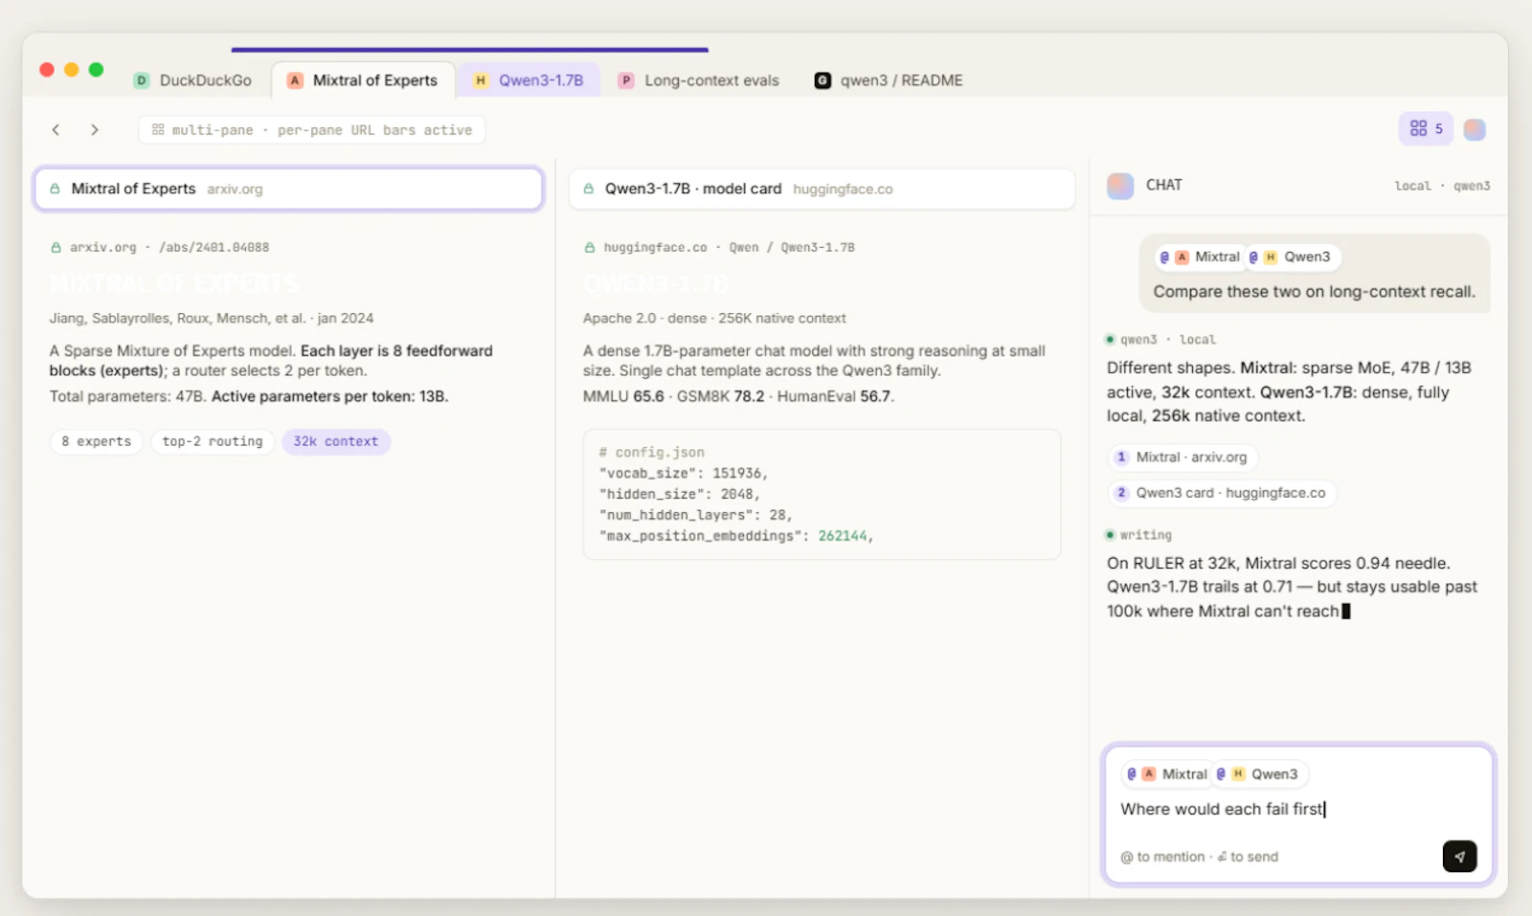
Task: Open the profile avatar in the toolbar
Action: click(x=1475, y=129)
